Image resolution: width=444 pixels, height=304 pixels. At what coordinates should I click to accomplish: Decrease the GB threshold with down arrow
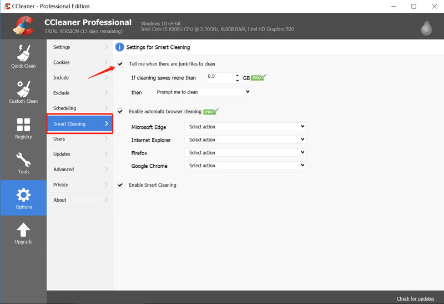coord(238,81)
